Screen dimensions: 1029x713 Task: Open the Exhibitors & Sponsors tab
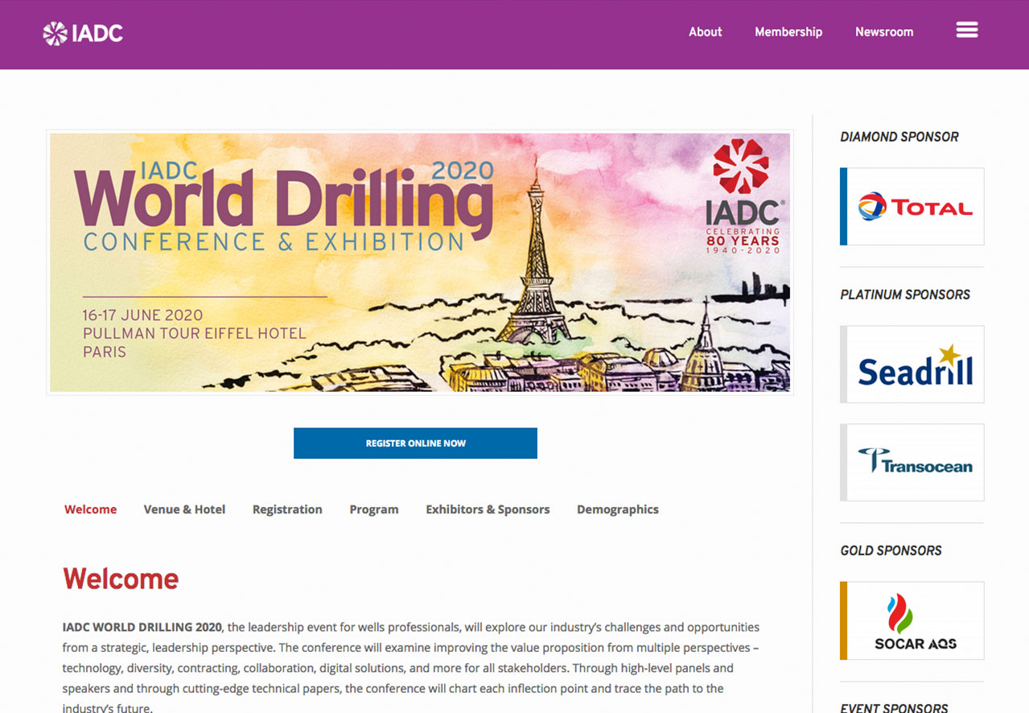[488, 509]
